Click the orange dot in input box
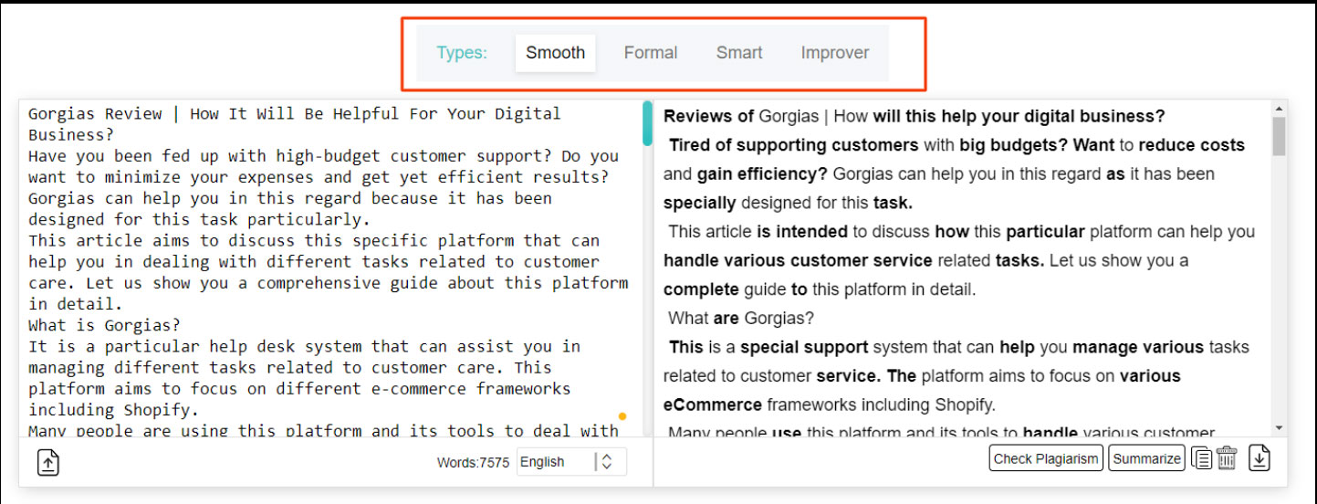The width and height of the screenshot is (1317, 504). pyautogui.click(x=622, y=416)
